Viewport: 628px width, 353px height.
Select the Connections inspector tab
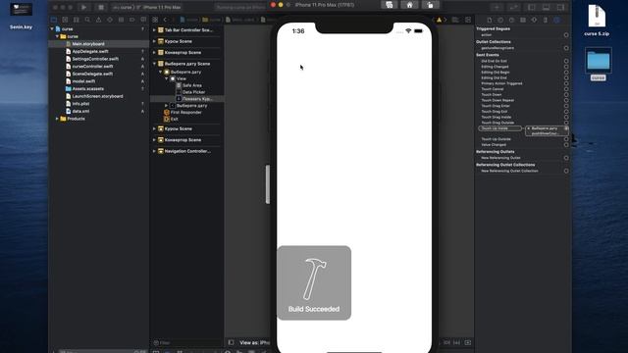click(556, 20)
